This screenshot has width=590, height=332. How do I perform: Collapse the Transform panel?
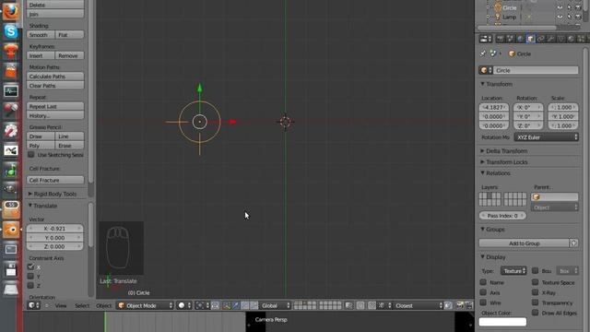(x=497, y=84)
